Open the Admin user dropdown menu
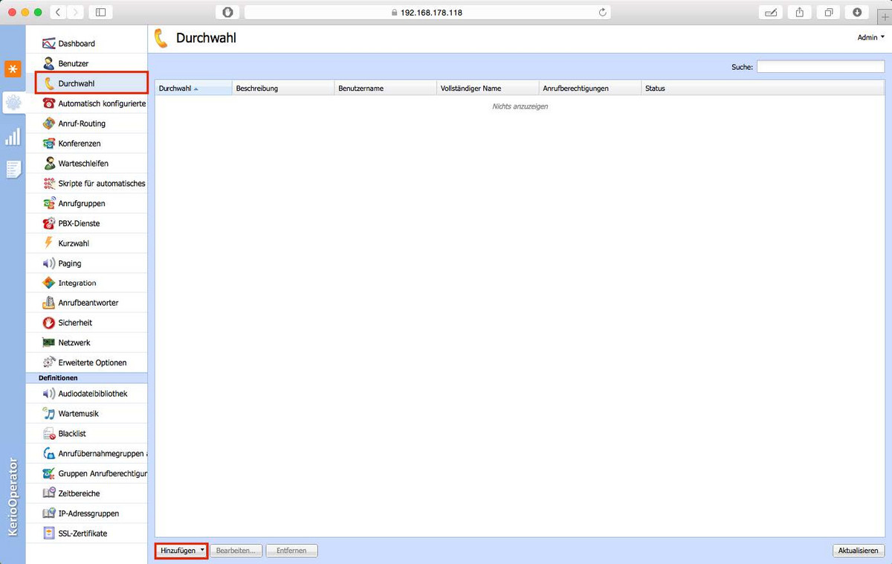The width and height of the screenshot is (892, 564). (871, 37)
